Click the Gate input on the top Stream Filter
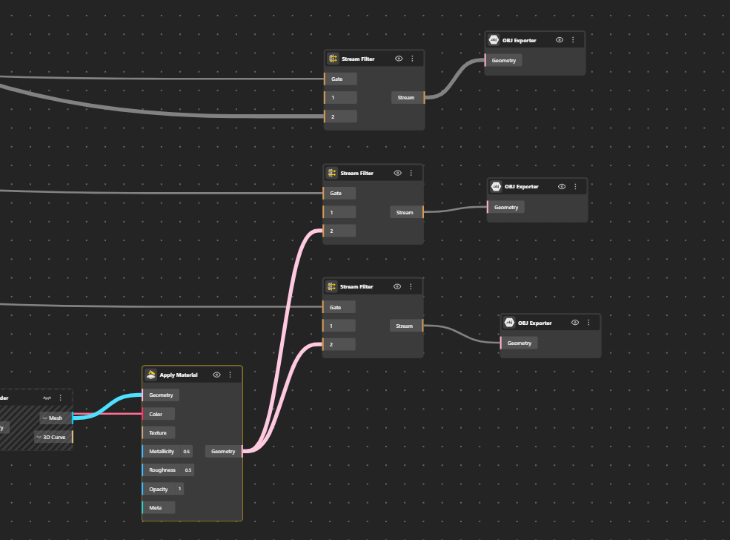 coord(341,79)
